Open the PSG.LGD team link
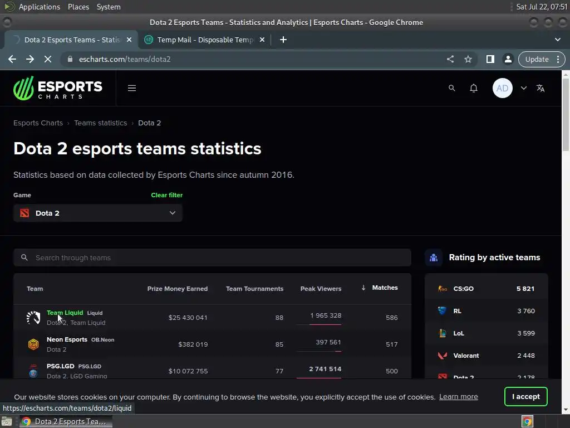Screen dimensions: 570x428 point(60,366)
